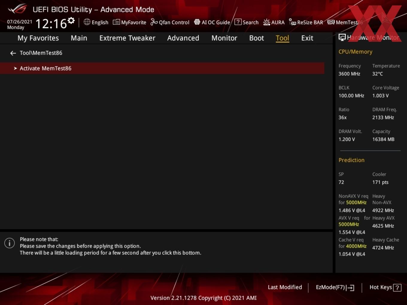This screenshot has width=407, height=305.
Task: Click the English language label
Action: 100,22
